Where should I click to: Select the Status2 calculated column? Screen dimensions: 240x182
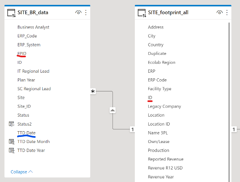(24, 124)
